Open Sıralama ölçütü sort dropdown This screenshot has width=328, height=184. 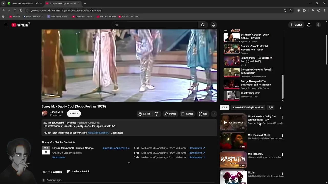click(x=78, y=172)
